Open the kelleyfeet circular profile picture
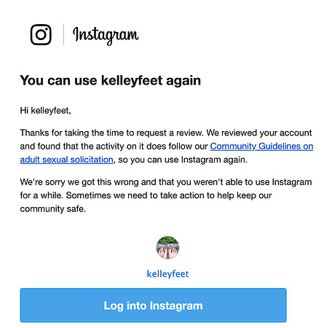This screenshot has width=332, height=328. coord(167,248)
